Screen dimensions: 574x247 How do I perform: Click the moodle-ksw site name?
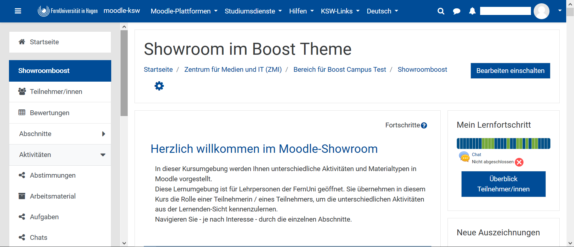(x=122, y=11)
